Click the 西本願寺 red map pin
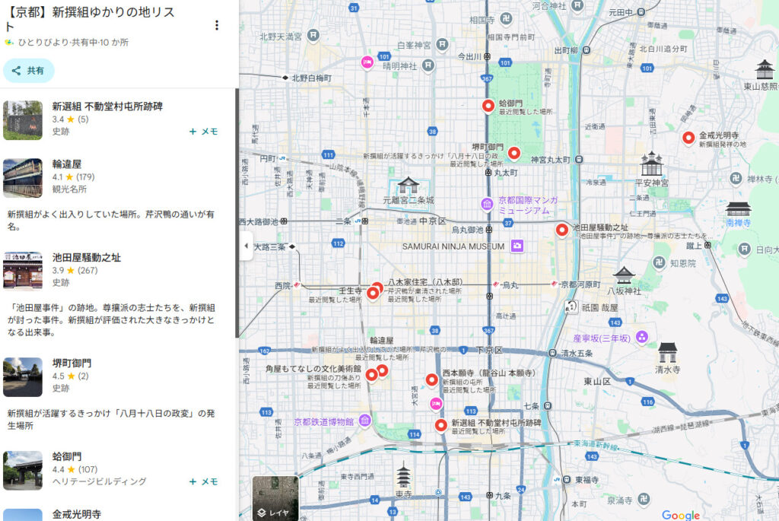The height and width of the screenshot is (521, 779). [x=432, y=380]
